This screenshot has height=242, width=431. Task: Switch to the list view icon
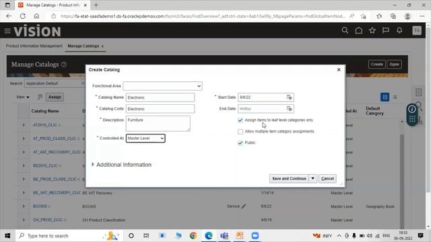tap(395, 97)
